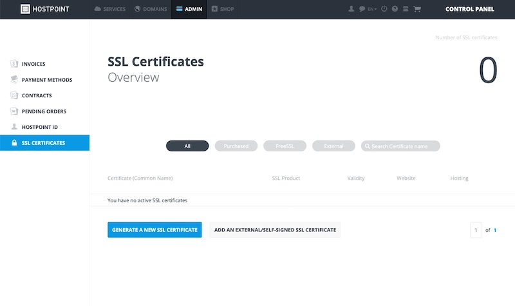Click the power logout icon
This screenshot has width=515, height=306.
384,9
